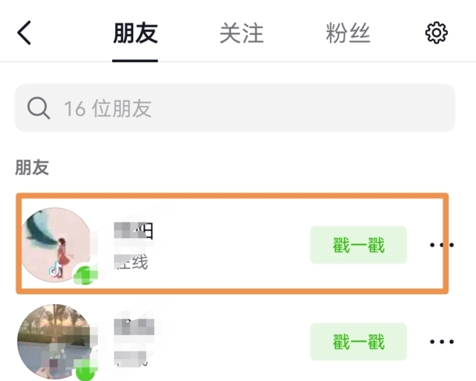Tap the 朋友 section header

pos(32,167)
